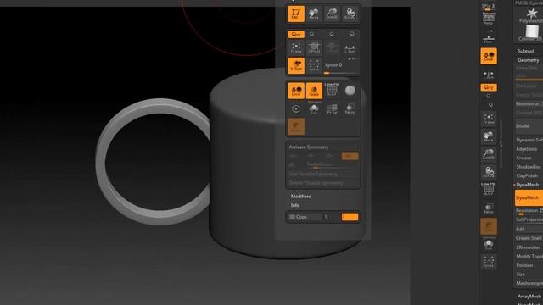Toggle the orange Qxyz button on the right shelf
Image resolution: width=543 pixels, height=305 pixels.
(489, 87)
